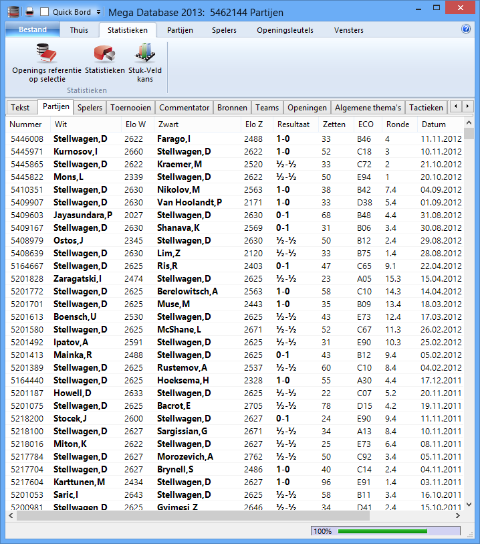The height and width of the screenshot is (544, 480).
Task: Sort by the Resultaat column header
Action: tap(295, 124)
